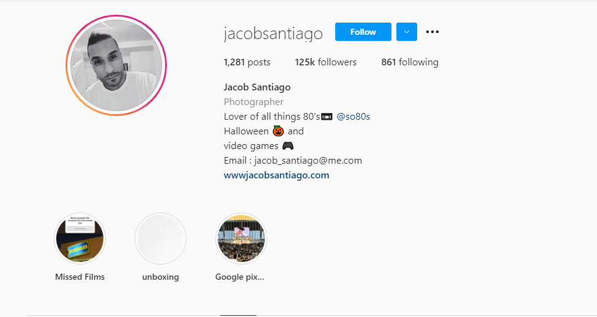The image size is (597, 317).
Task: Visit www.jacobsantiago.com website link
Action: pyautogui.click(x=276, y=175)
